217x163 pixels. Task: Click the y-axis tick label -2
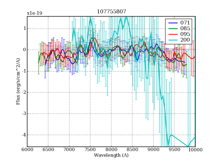coord(24,92)
